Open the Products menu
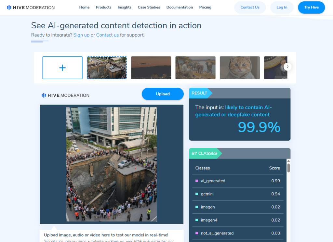333x242 pixels. [103, 7]
